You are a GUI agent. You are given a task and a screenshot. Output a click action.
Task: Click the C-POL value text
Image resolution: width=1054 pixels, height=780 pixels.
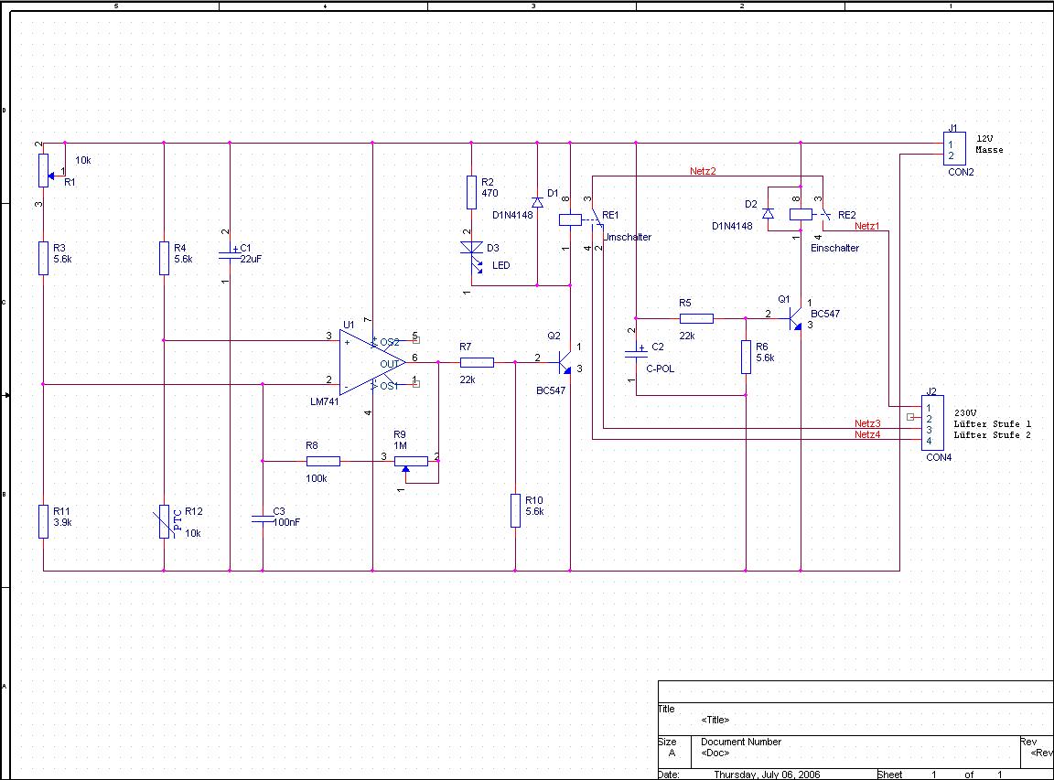pyautogui.click(x=660, y=369)
